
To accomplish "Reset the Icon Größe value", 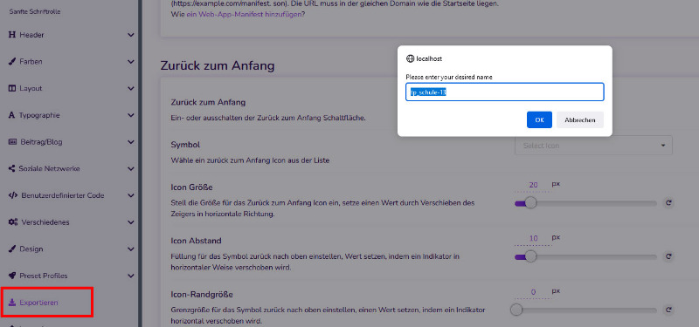I will 668,203.
